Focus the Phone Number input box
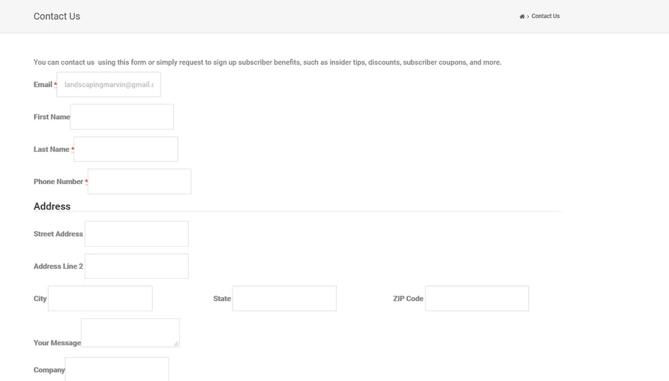The width and height of the screenshot is (669, 381). click(139, 181)
